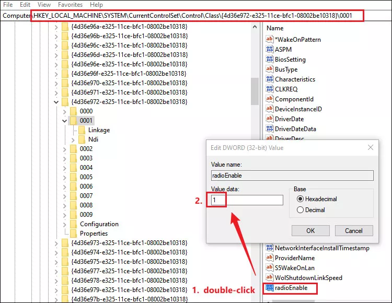This screenshot has height=303, width=392.
Task: Expand the {4d36e973-...} key
Action: coord(56,243)
